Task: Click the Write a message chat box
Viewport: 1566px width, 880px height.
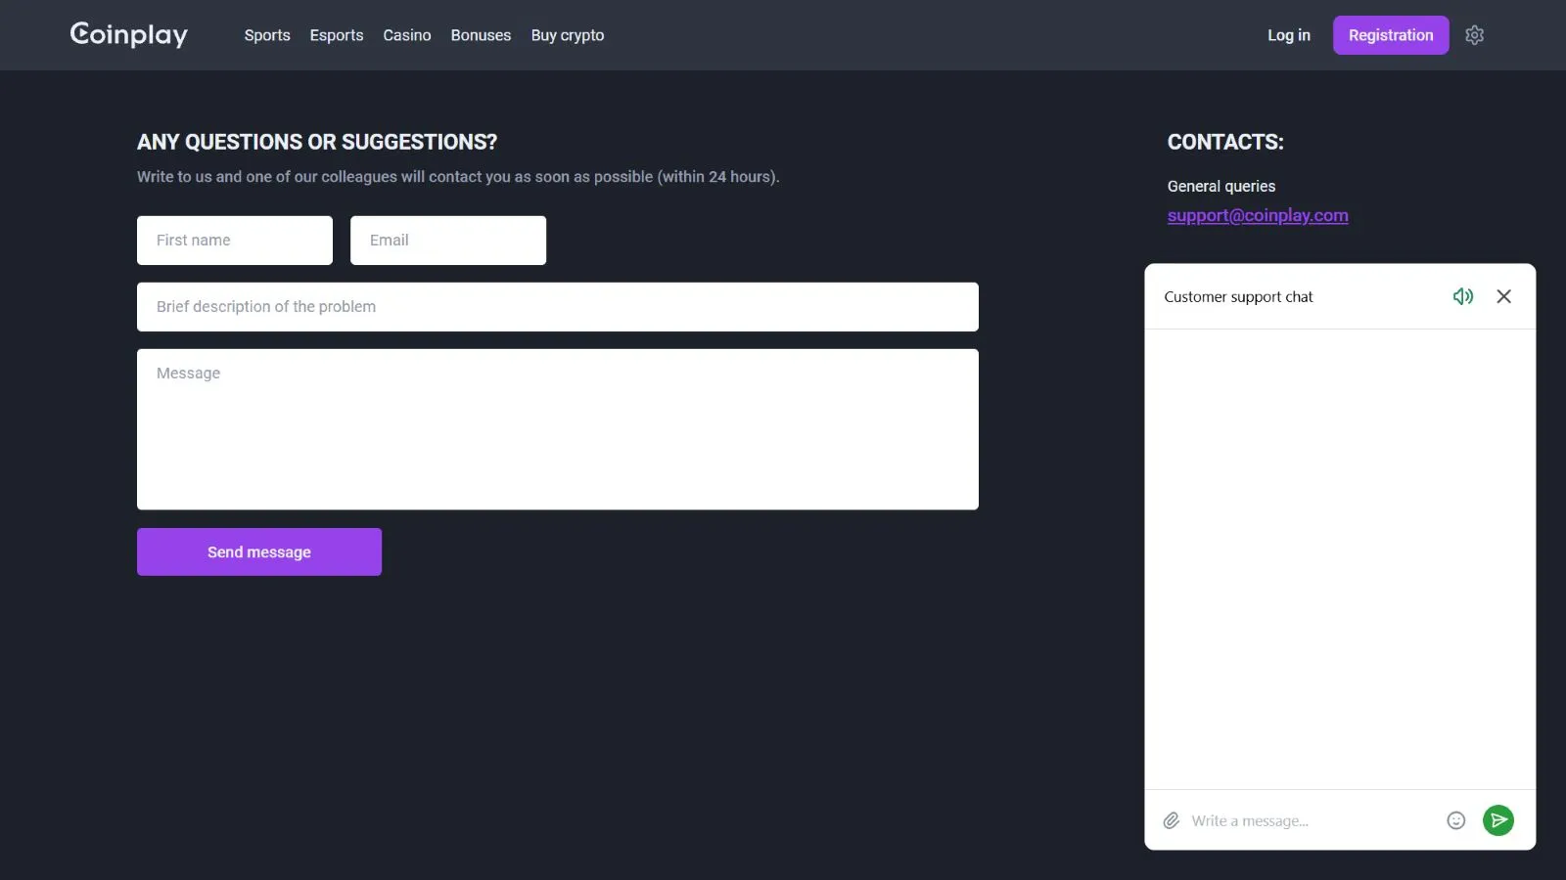Action: pyautogui.click(x=1312, y=820)
